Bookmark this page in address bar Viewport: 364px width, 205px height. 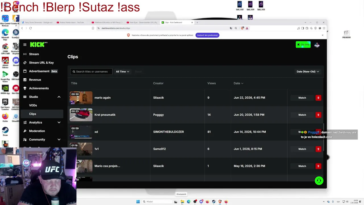[93, 28]
